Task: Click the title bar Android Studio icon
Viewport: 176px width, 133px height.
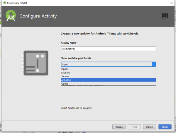Action: click(x=5, y=3)
